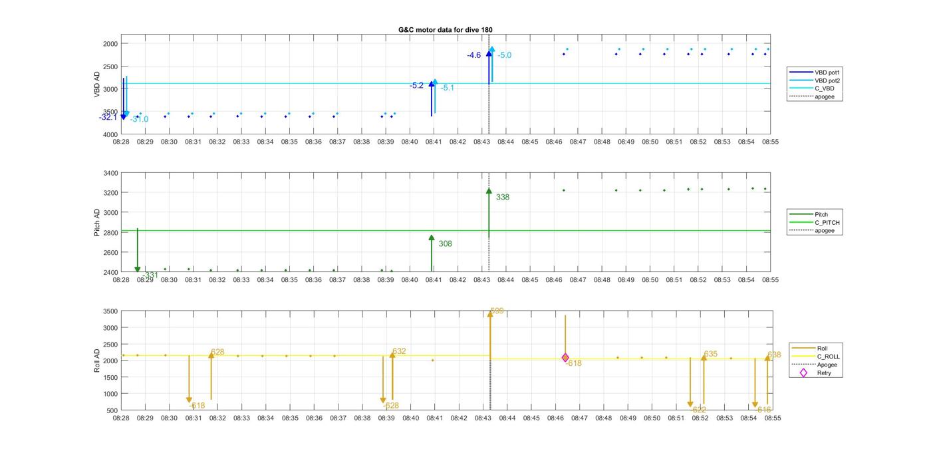Click the "-4.6" VBD data label
Viewport: 931px width, 461px height.
[x=474, y=55]
